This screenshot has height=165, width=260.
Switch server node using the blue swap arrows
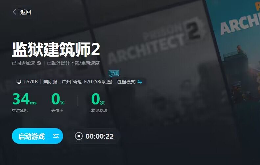pos(140,82)
